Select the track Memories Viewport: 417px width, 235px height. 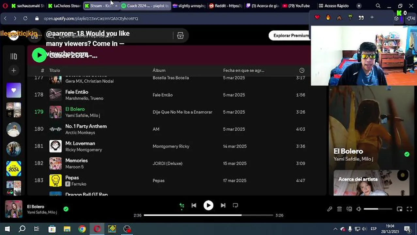point(76,161)
